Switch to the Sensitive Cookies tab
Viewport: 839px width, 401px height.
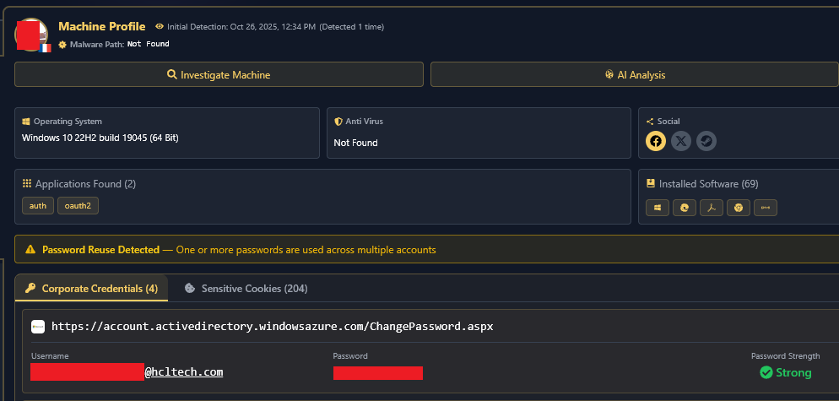pyautogui.click(x=246, y=288)
